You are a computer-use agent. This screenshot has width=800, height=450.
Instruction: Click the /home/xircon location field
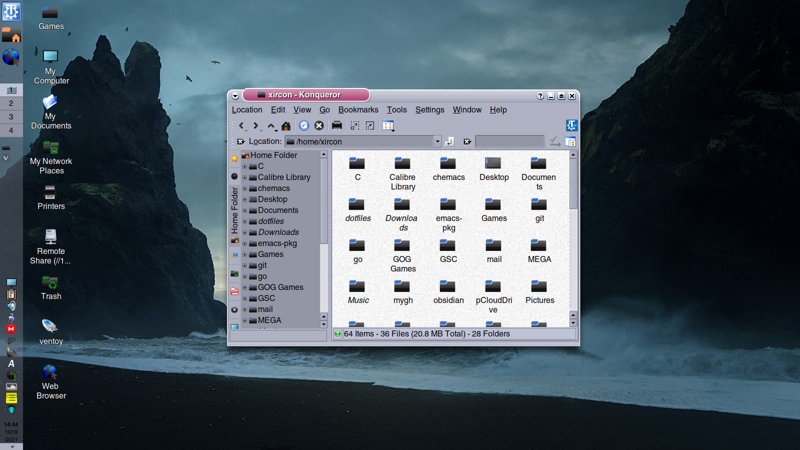(x=359, y=141)
